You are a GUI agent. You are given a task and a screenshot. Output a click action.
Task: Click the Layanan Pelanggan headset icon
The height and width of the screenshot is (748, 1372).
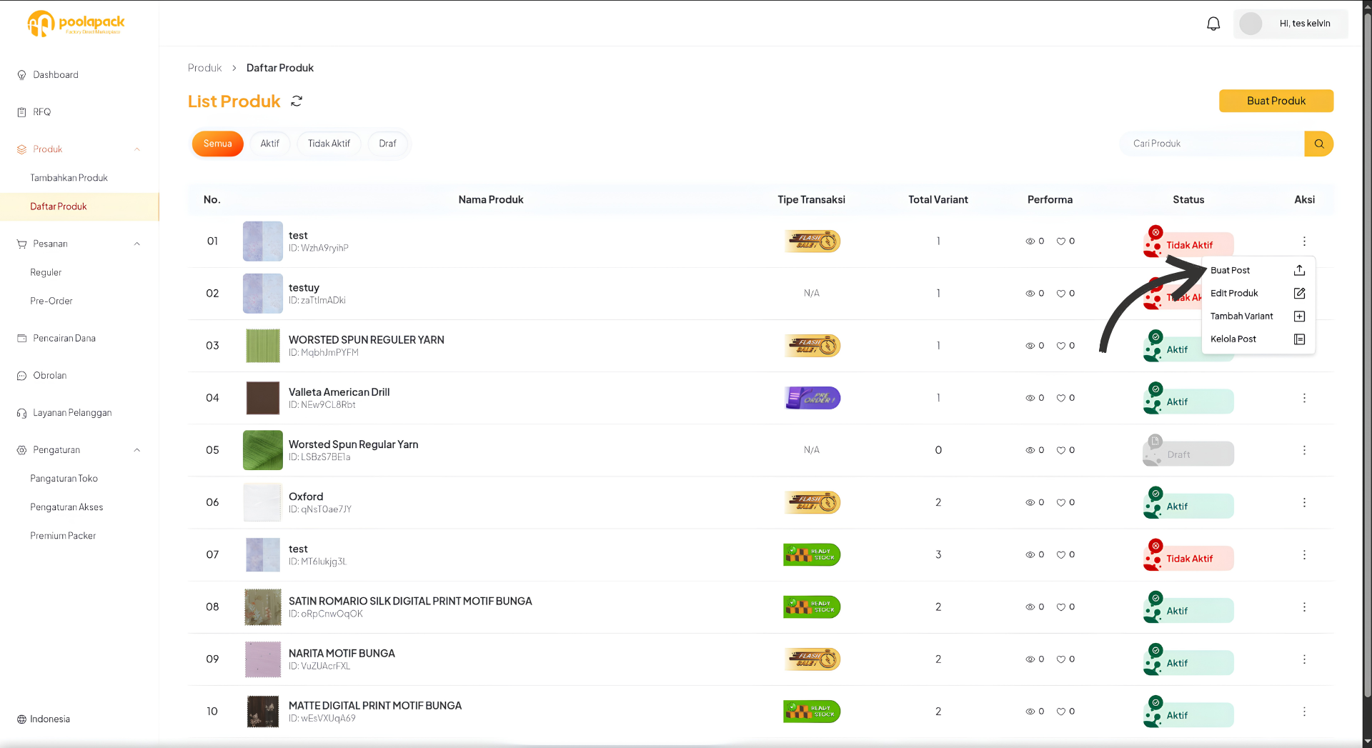pos(21,413)
